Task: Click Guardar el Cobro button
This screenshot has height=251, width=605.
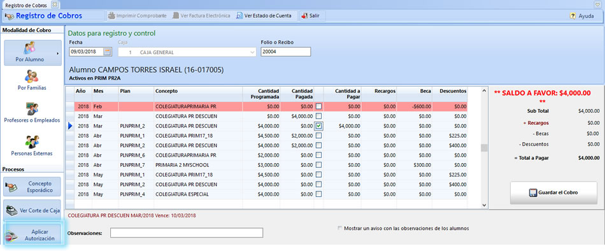Action: (553, 192)
